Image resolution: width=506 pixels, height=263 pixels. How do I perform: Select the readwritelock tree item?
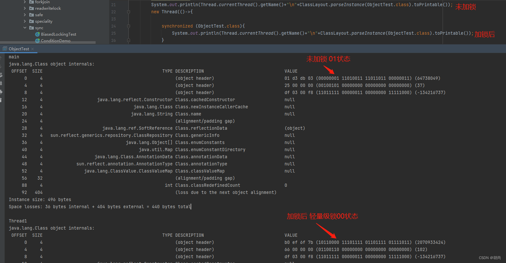click(x=48, y=8)
